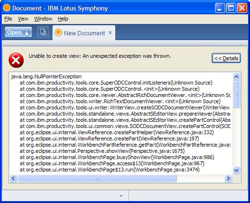
Task: Maximize the Lotus Symphony window
Action: [231, 8]
